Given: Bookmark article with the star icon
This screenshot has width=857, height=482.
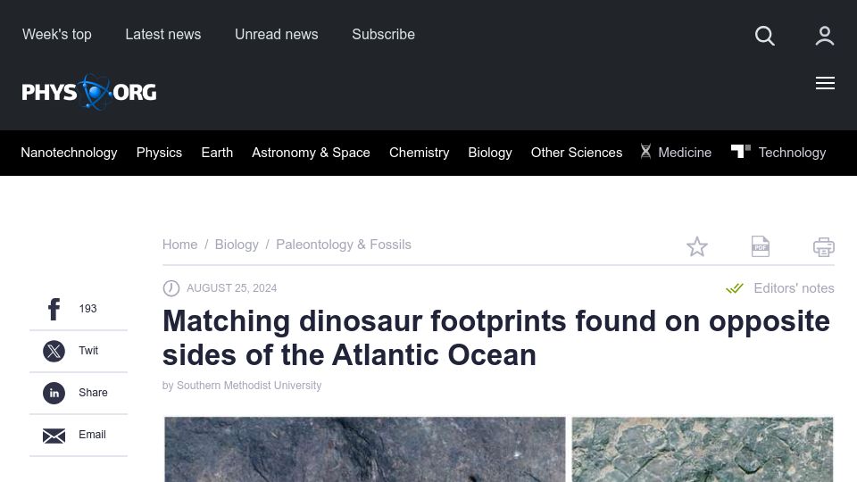Looking at the screenshot, I should [697, 246].
